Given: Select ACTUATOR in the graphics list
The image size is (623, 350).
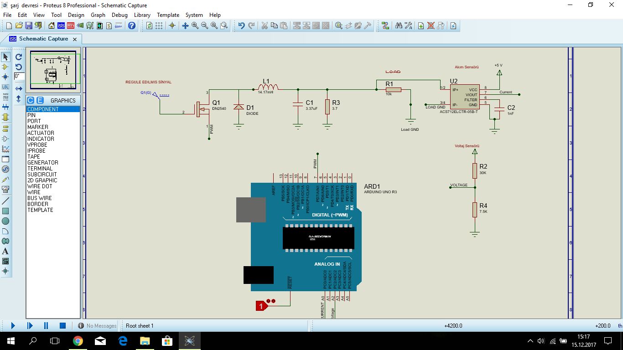Looking at the screenshot, I should coord(53,133).
